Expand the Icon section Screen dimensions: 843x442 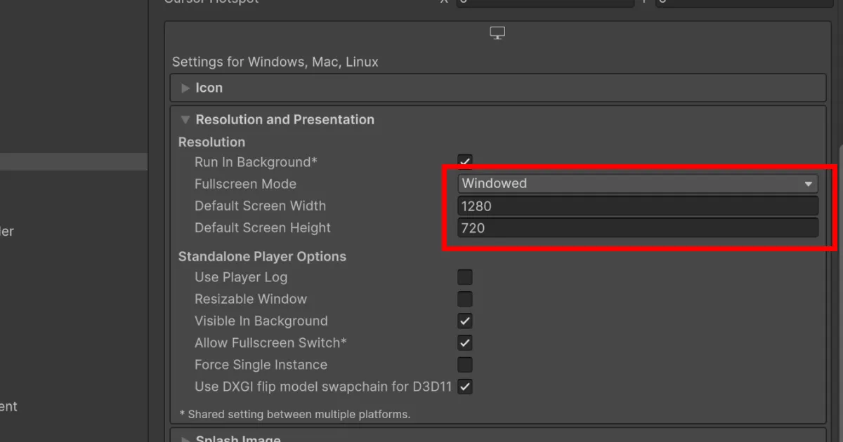185,88
